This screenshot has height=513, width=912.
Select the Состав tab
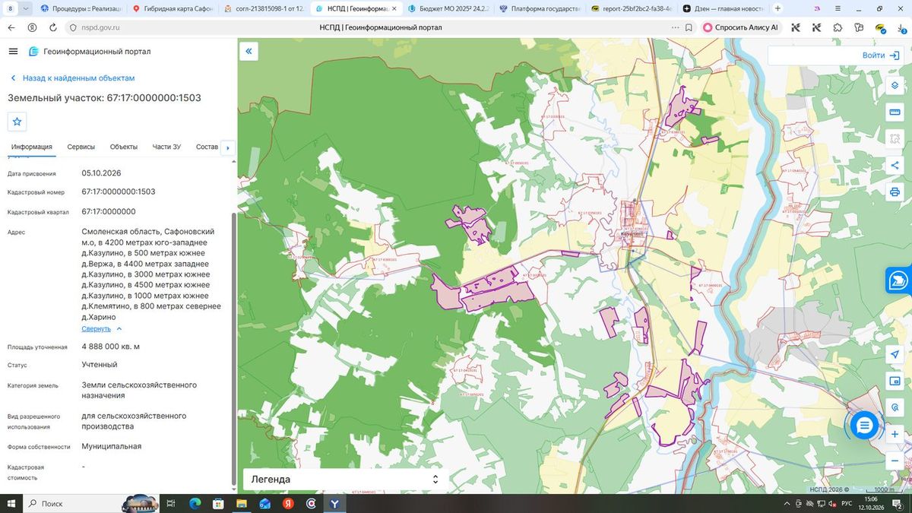point(207,147)
